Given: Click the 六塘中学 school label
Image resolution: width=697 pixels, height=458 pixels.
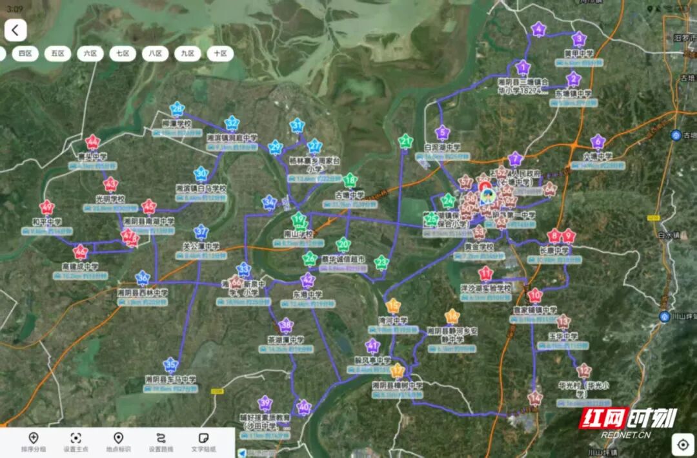Looking at the screenshot, I should [597, 156].
